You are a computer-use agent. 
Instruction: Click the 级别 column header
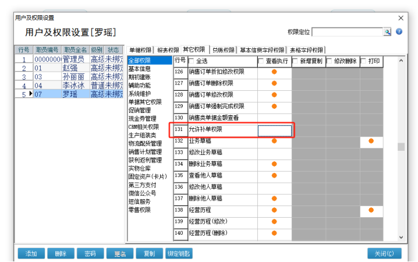click(x=97, y=50)
